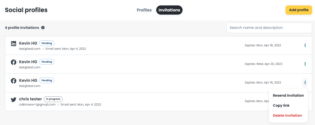The height and width of the screenshot is (125, 315).
Task: Click the Twitter icon for chris tester
Action: click(x=13, y=100)
